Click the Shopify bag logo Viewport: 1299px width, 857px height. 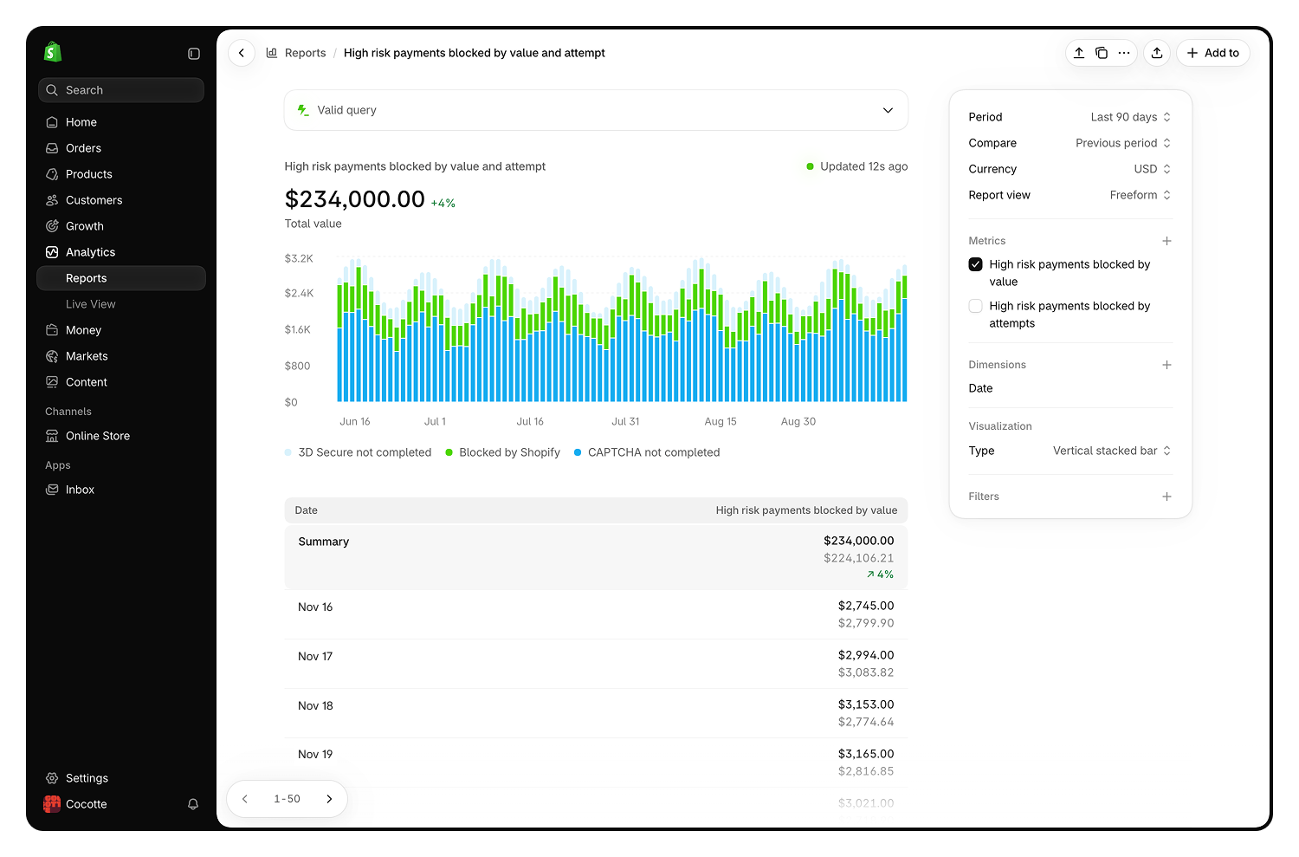pyautogui.click(x=53, y=52)
